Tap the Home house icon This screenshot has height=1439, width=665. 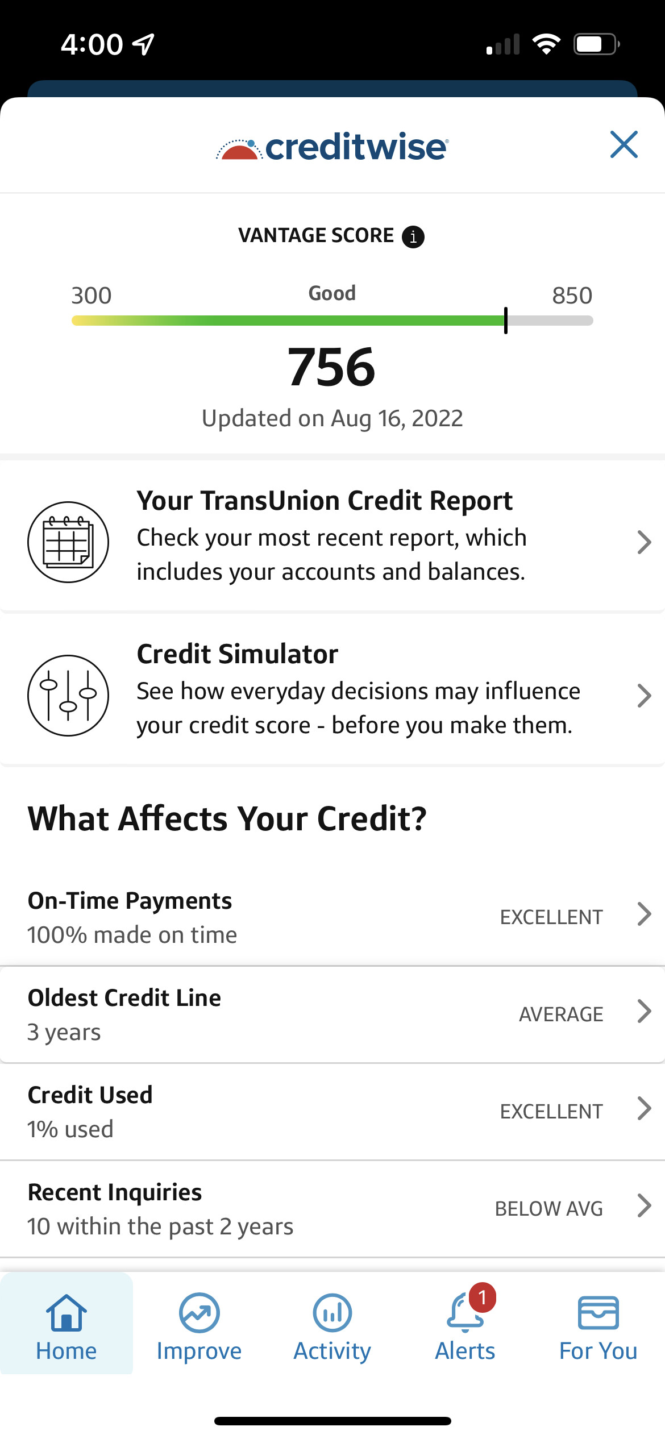point(66,1313)
